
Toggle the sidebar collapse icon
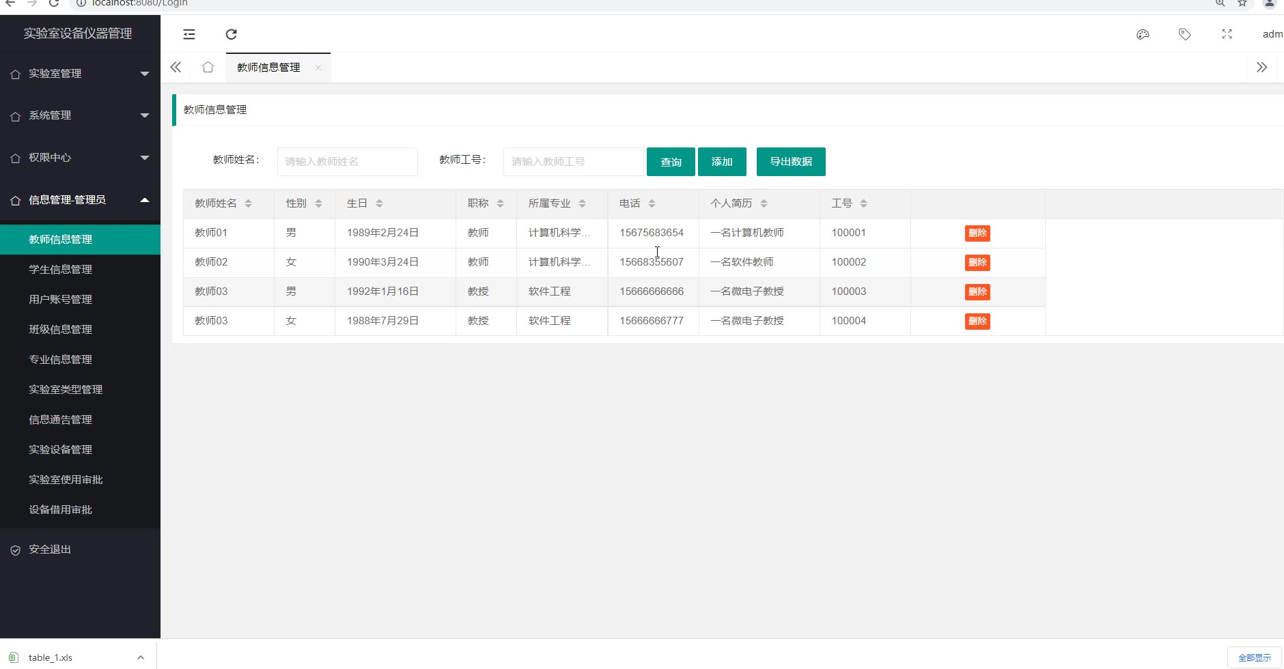(189, 34)
